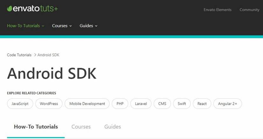Click the Envato Tuts+ logo
The width and height of the screenshot is (263, 139).
click(33, 9)
